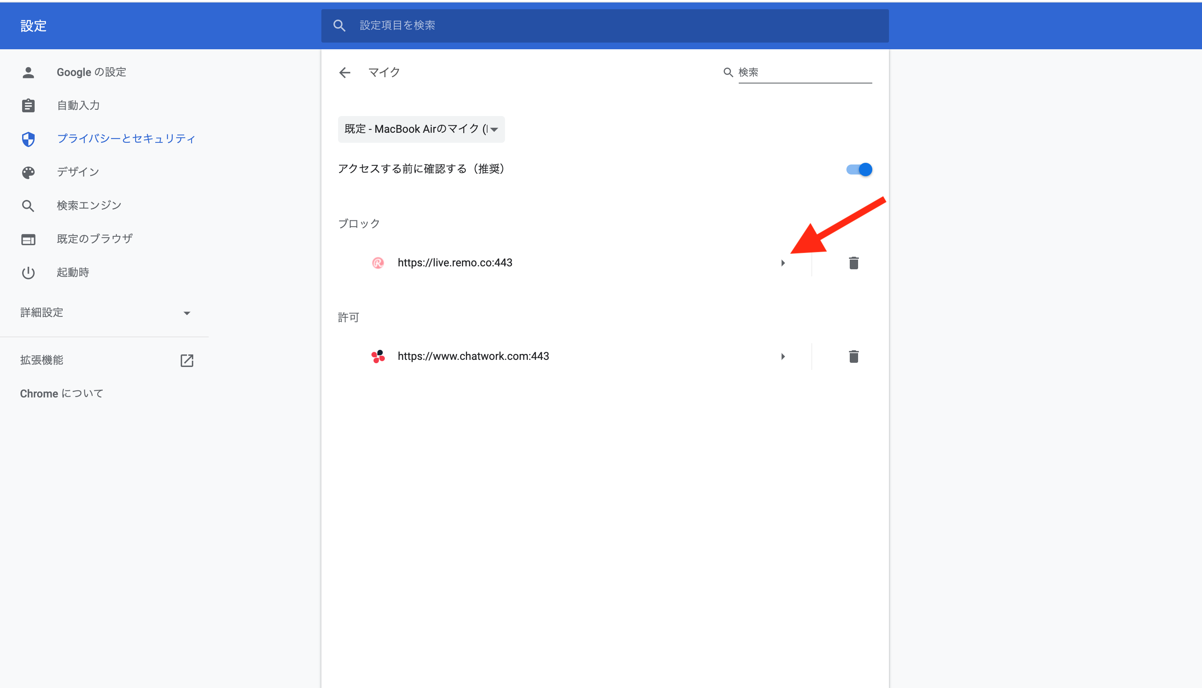Click the 設定項目を検索 search field
1202x688 pixels.
614,25
